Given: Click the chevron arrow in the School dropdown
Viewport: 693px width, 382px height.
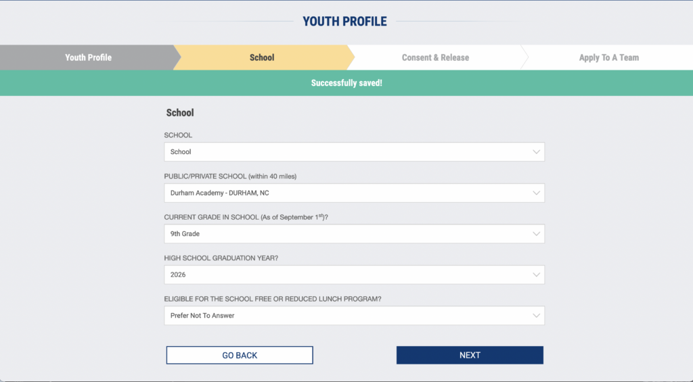Looking at the screenshot, I should tap(536, 152).
